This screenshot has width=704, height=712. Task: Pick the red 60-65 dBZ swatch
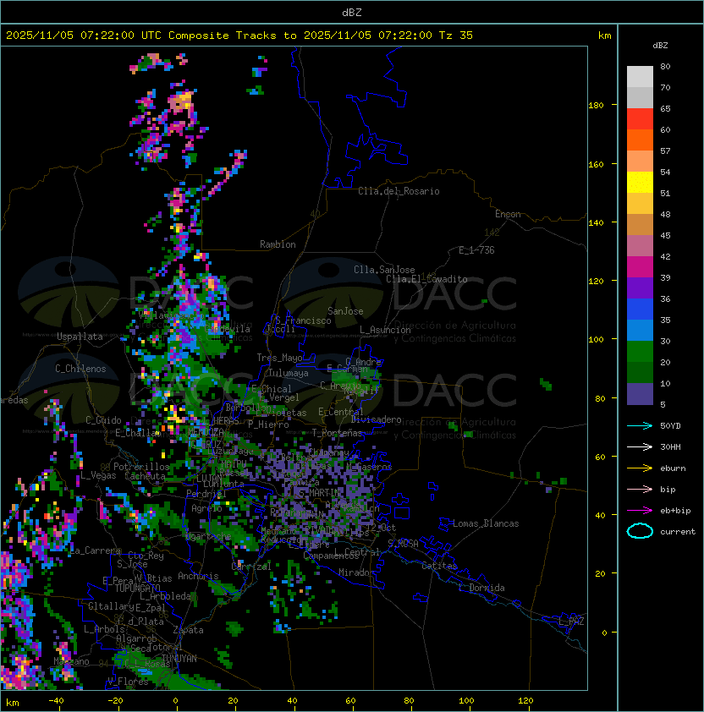tap(640, 119)
